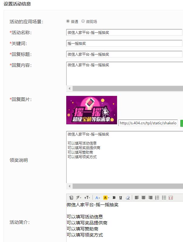
Task: Select the 微现场 radio button
Action: (x=83, y=21)
